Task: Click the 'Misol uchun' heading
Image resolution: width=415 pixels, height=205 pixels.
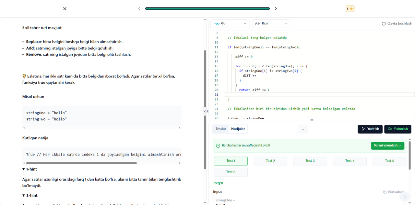Action: [33, 97]
